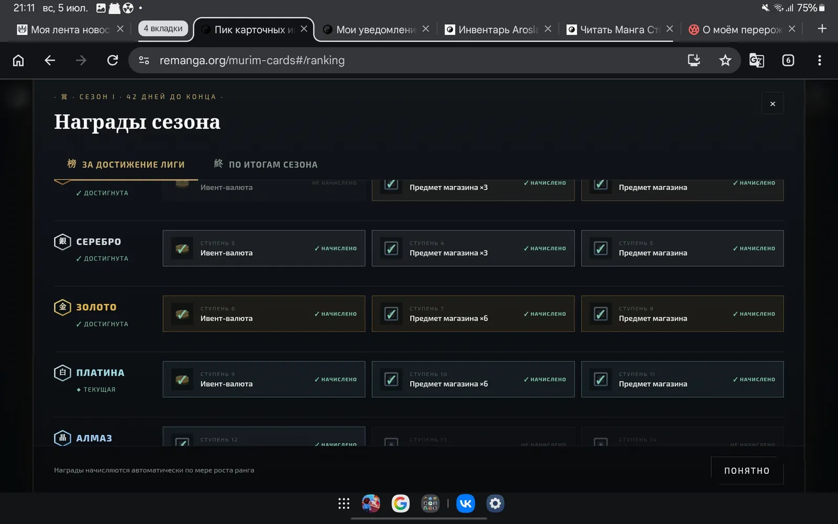Click the Ступень 10 checkbox icon
Screen dimensions: 838x524
click(391, 379)
